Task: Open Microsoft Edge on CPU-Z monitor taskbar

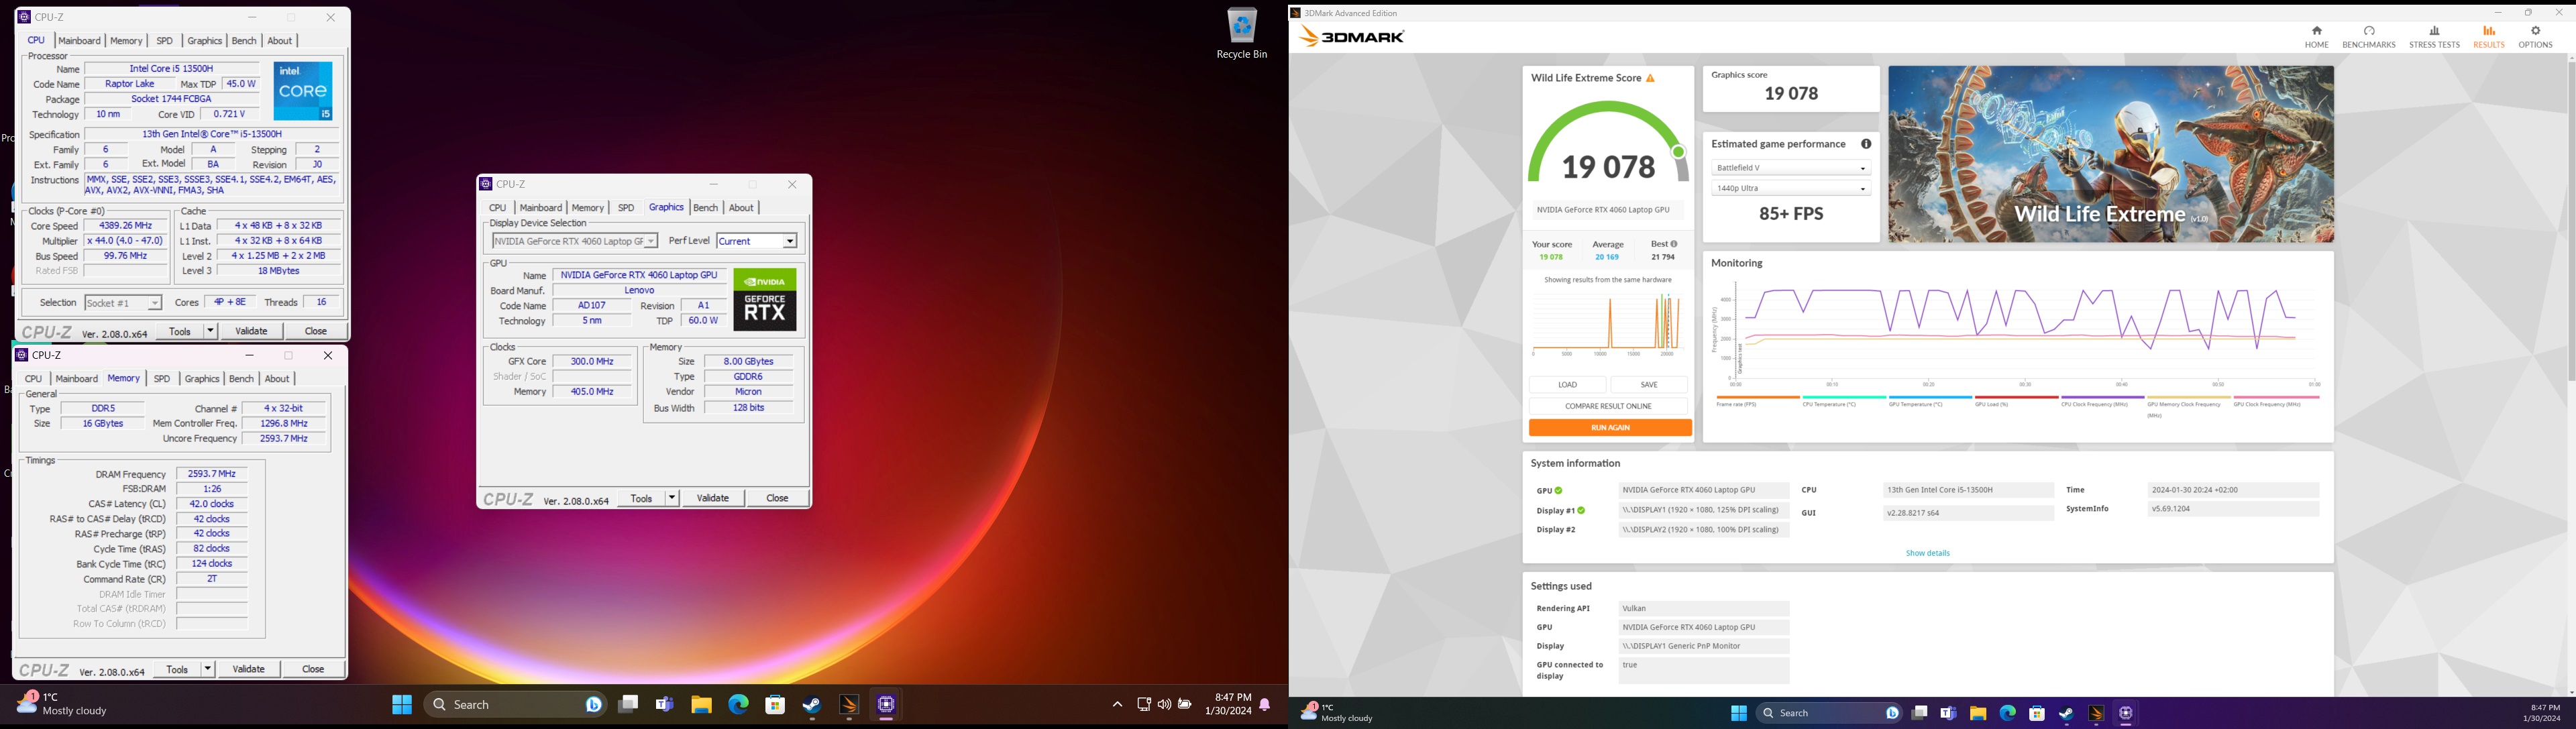Action: coord(738,705)
